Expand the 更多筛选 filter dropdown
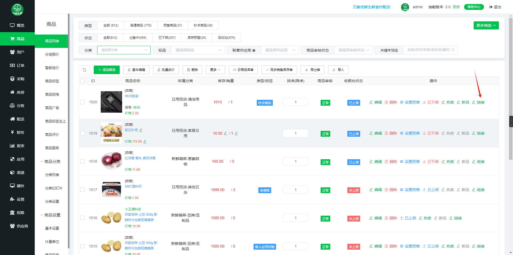 (486, 25)
